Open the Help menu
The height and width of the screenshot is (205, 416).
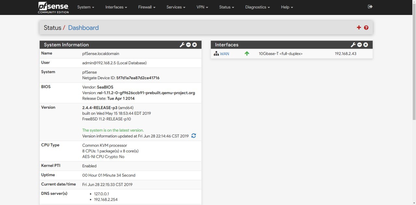(287, 7)
